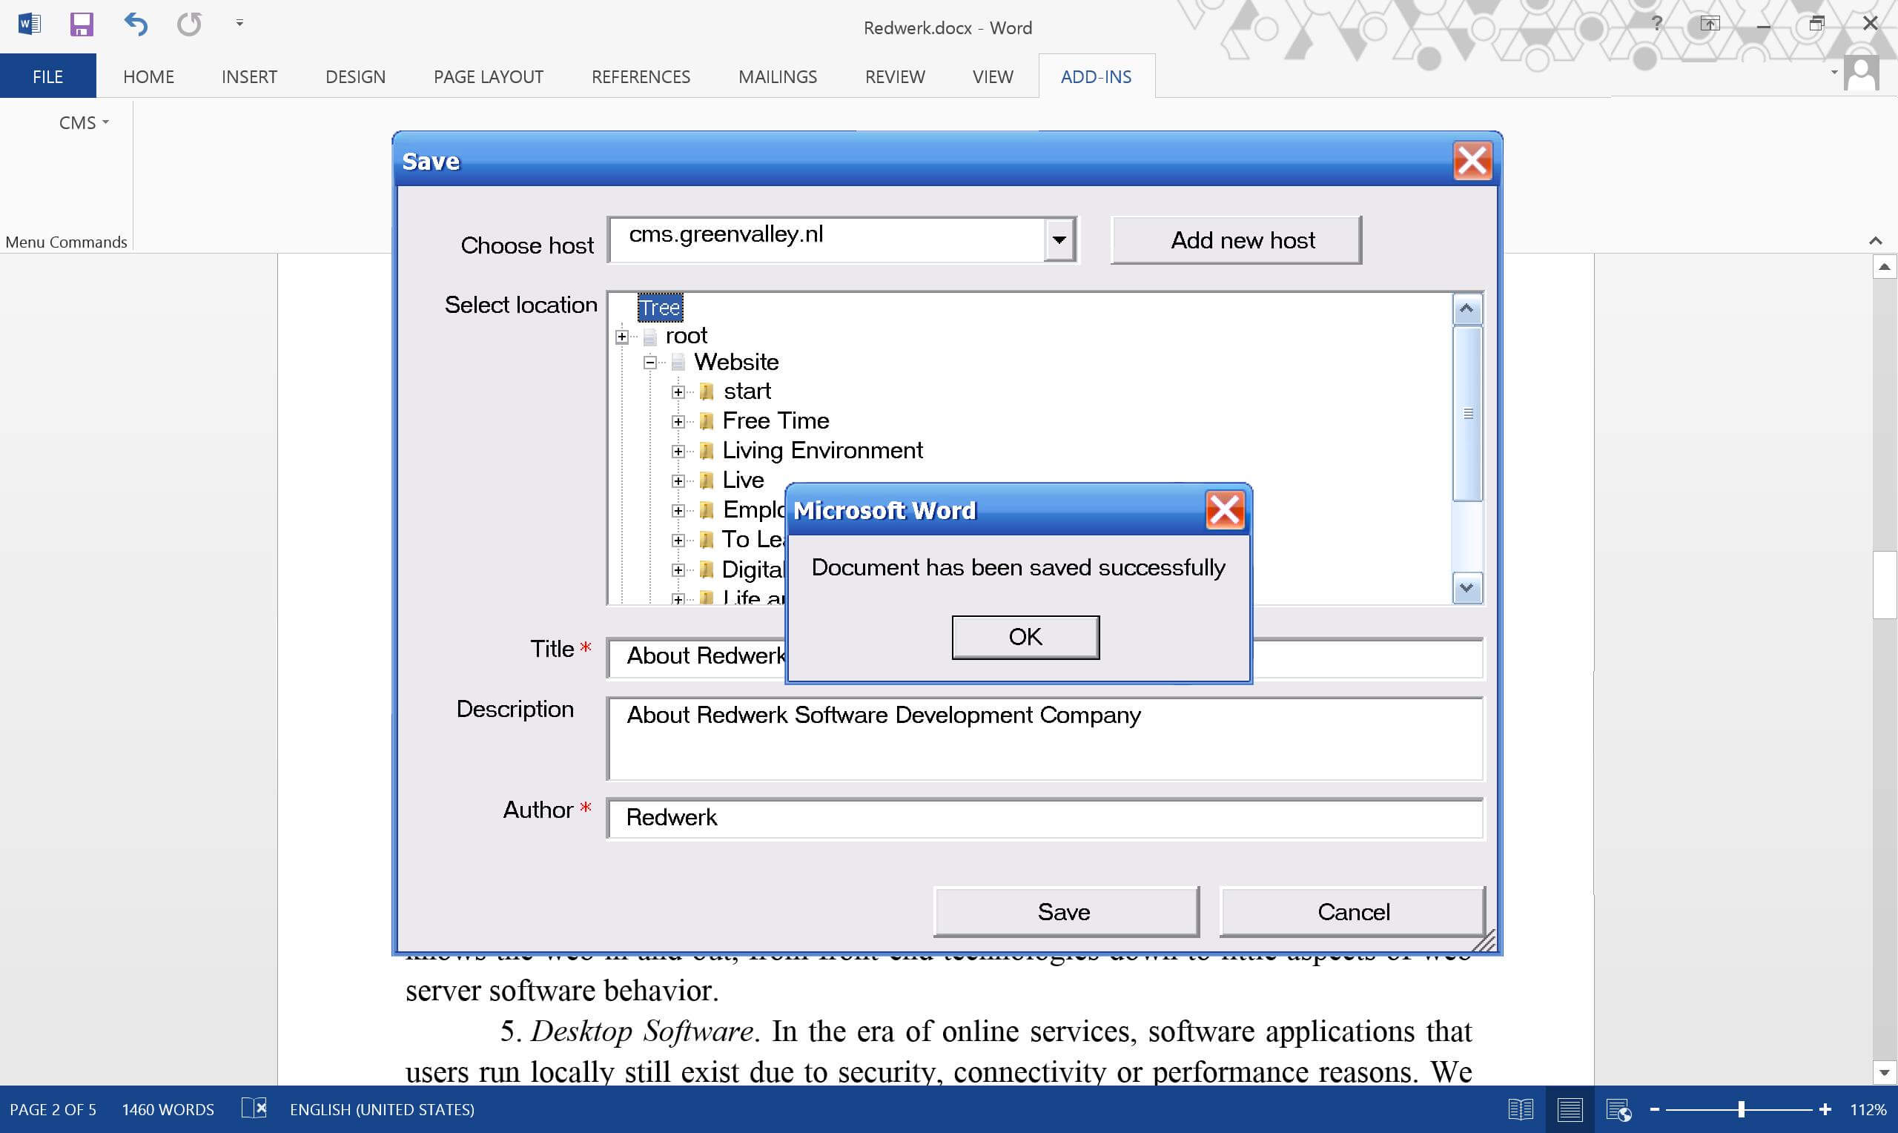The height and width of the screenshot is (1133, 1898).
Task: Click OK in the saved successfully message
Action: tap(1025, 637)
